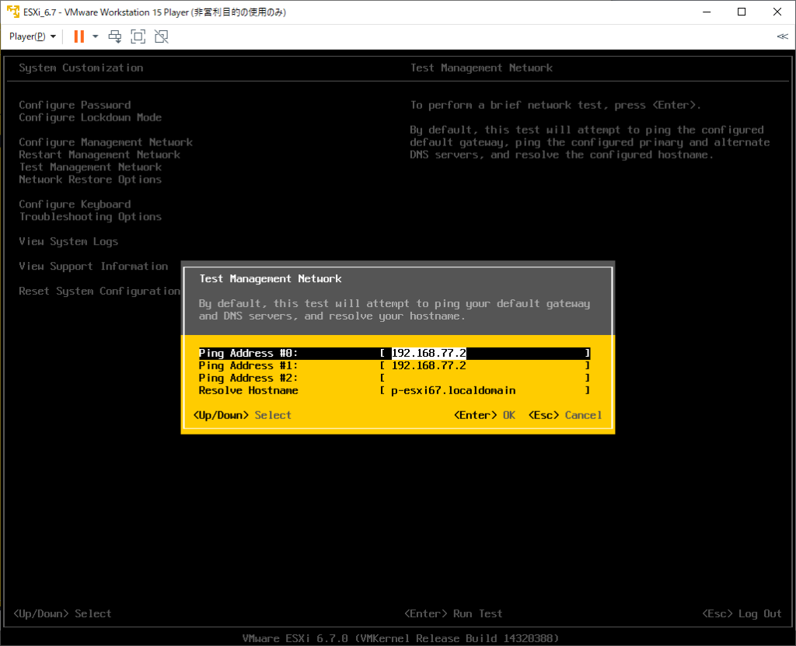
Task: Click the Ping Address #2 label
Action: click(x=248, y=378)
